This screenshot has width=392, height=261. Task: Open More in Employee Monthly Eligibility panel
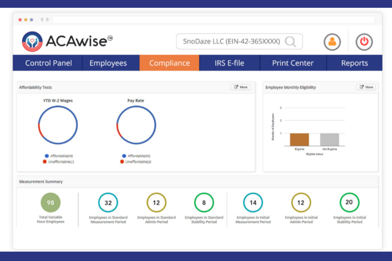coord(366,87)
